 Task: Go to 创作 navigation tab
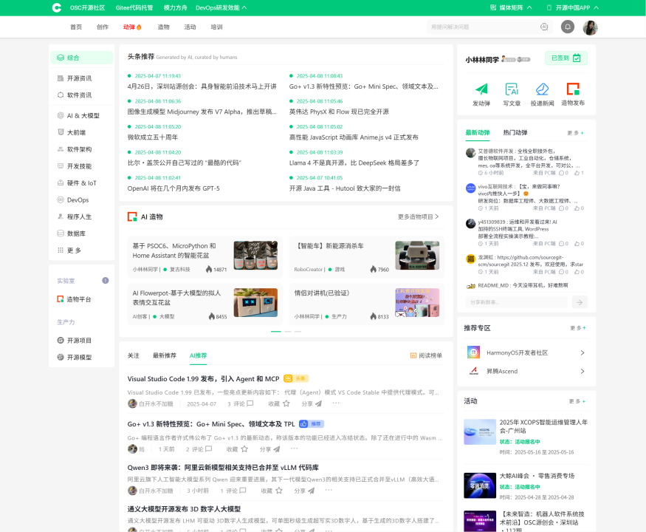tap(103, 27)
